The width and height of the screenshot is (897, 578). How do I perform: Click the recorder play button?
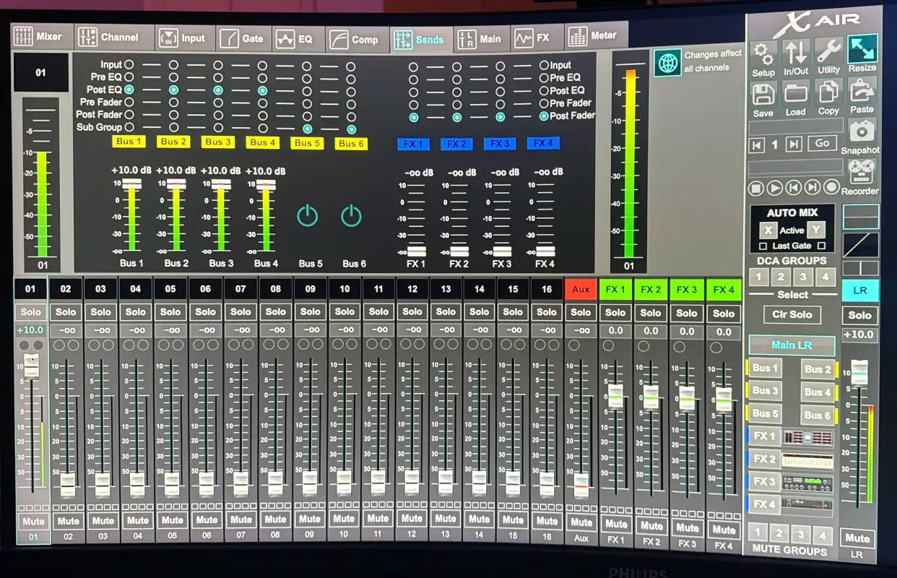click(x=774, y=188)
